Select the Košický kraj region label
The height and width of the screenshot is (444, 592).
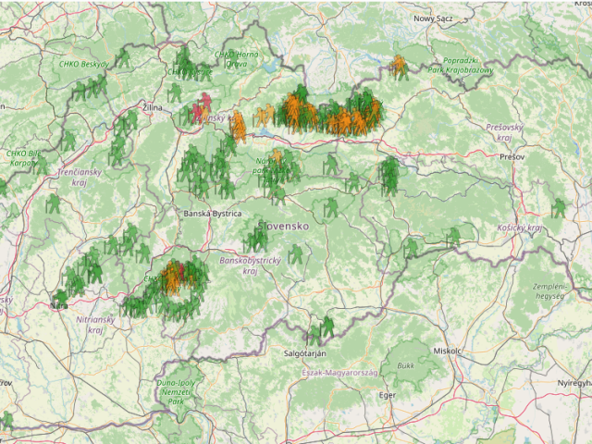520,228
